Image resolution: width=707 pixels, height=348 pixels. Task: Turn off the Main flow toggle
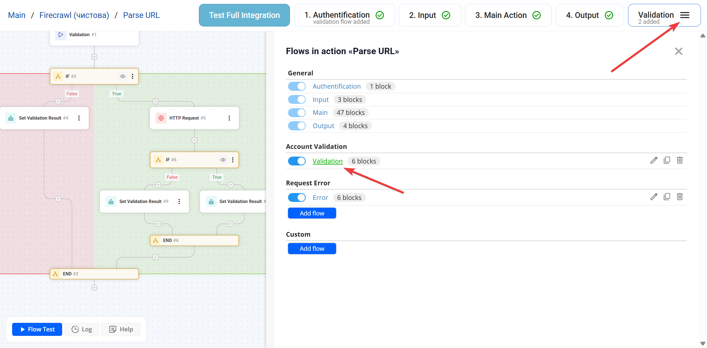tap(297, 113)
